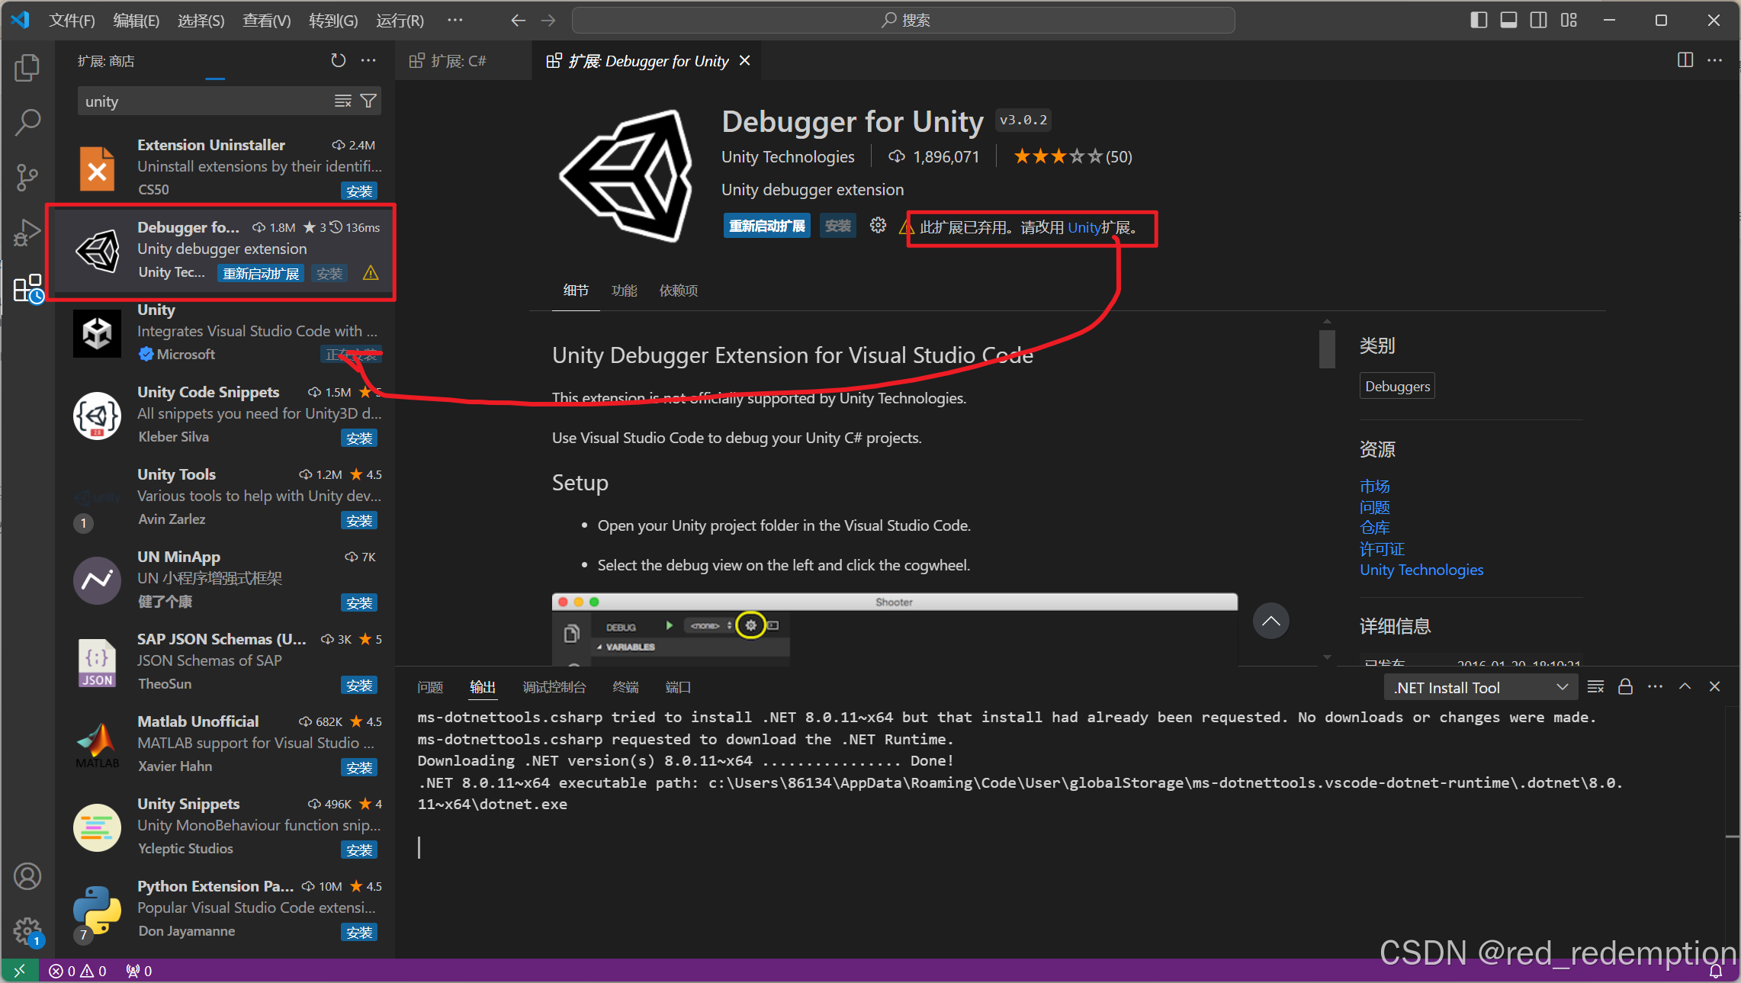
Task: Open notifications bell in status bar
Action: tap(1716, 971)
